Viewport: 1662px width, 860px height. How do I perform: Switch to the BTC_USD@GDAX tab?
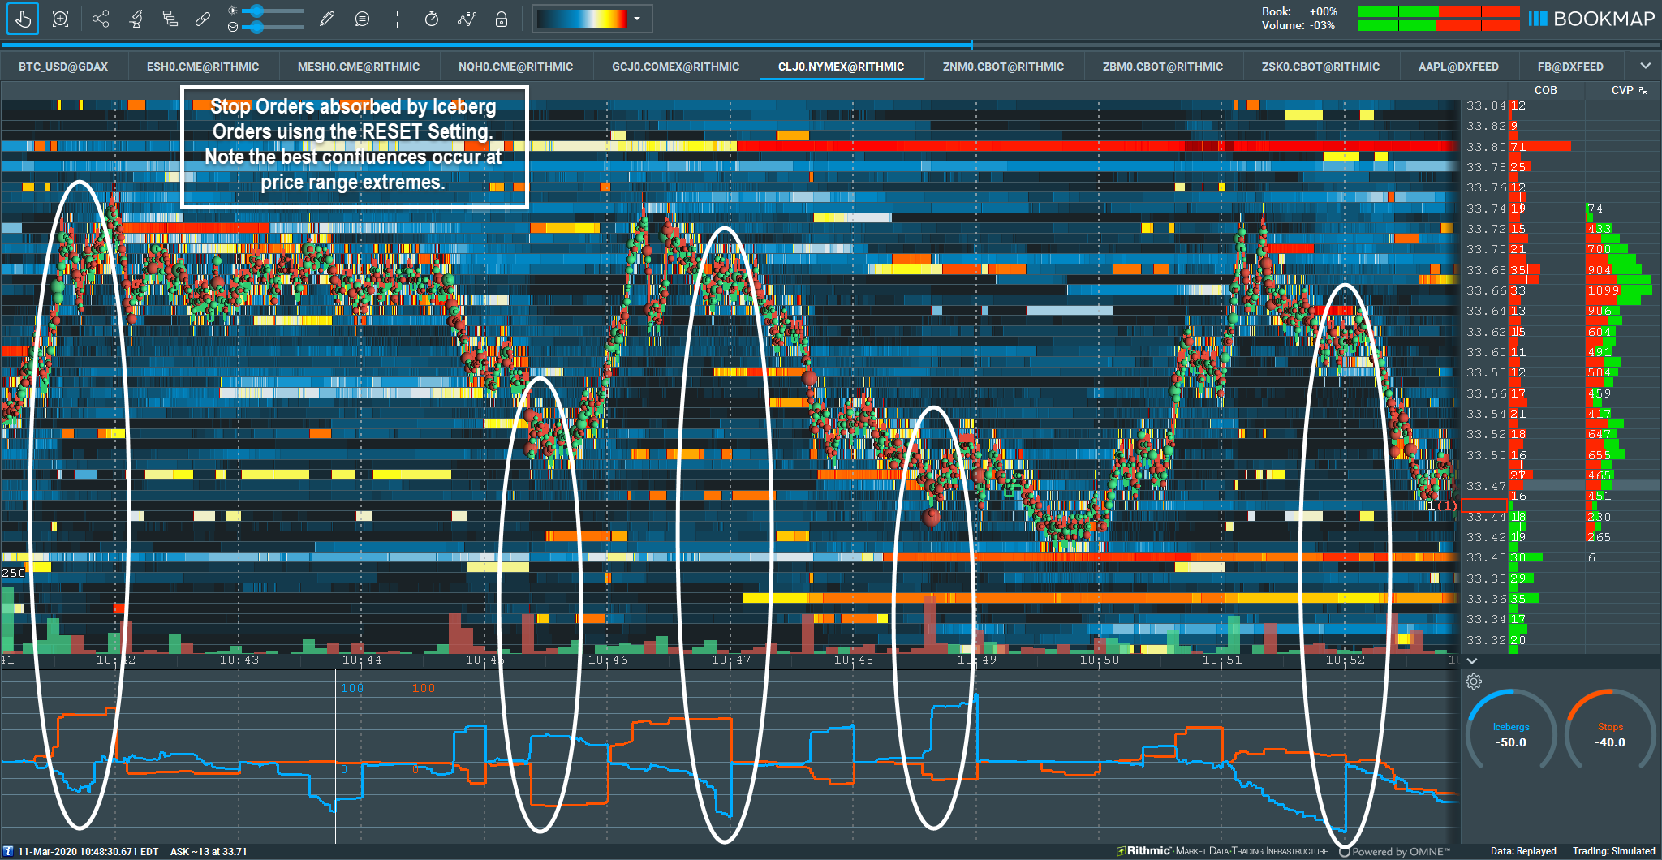[65, 67]
